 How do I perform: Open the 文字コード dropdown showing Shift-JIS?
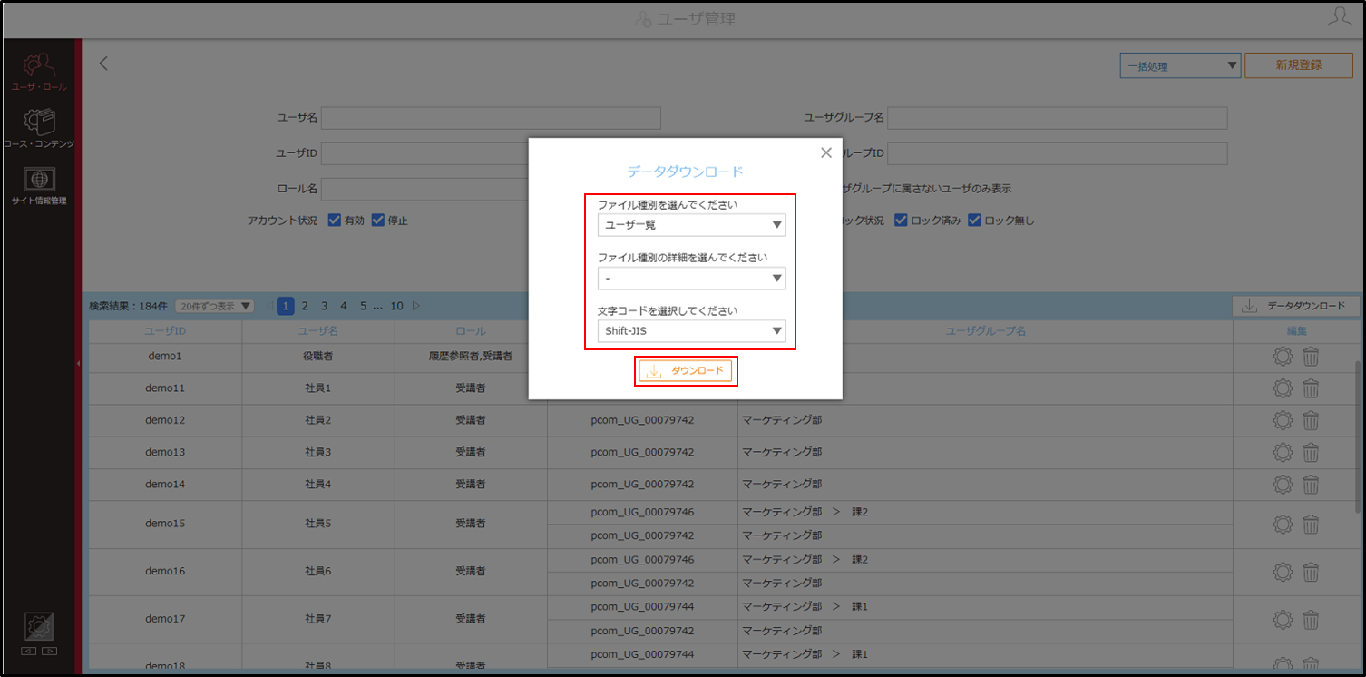[x=691, y=330]
